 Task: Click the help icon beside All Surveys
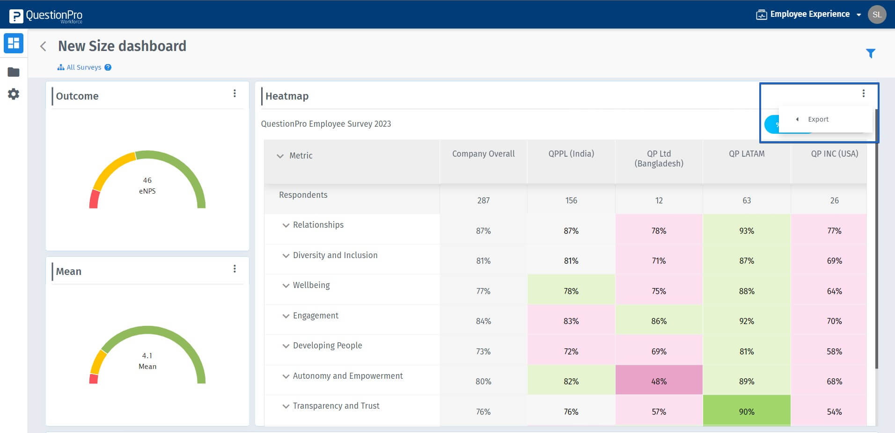108,67
